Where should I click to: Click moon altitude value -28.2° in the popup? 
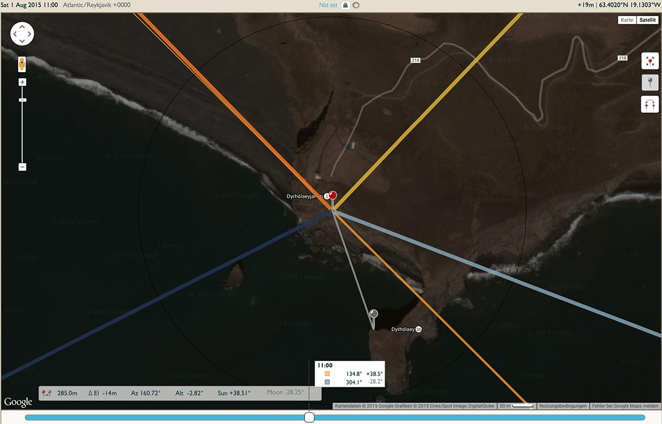tap(375, 382)
